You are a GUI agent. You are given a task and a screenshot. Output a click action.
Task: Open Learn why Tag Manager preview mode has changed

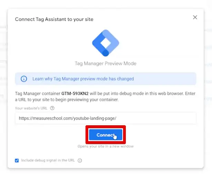pos(83,79)
